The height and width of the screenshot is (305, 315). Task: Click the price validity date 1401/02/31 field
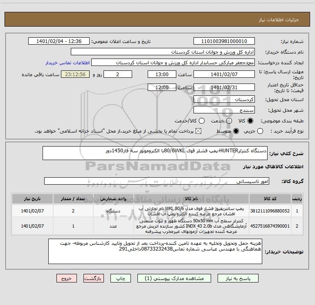(x=224, y=87)
